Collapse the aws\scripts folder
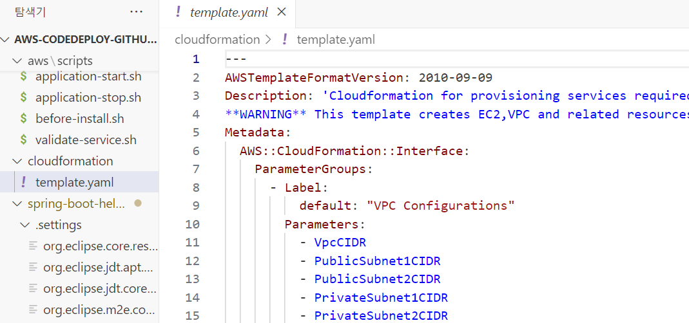The width and height of the screenshot is (689, 323). pos(17,60)
